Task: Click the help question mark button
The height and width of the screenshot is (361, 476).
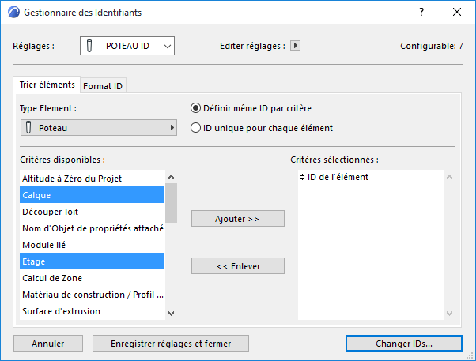Action: point(421,13)
